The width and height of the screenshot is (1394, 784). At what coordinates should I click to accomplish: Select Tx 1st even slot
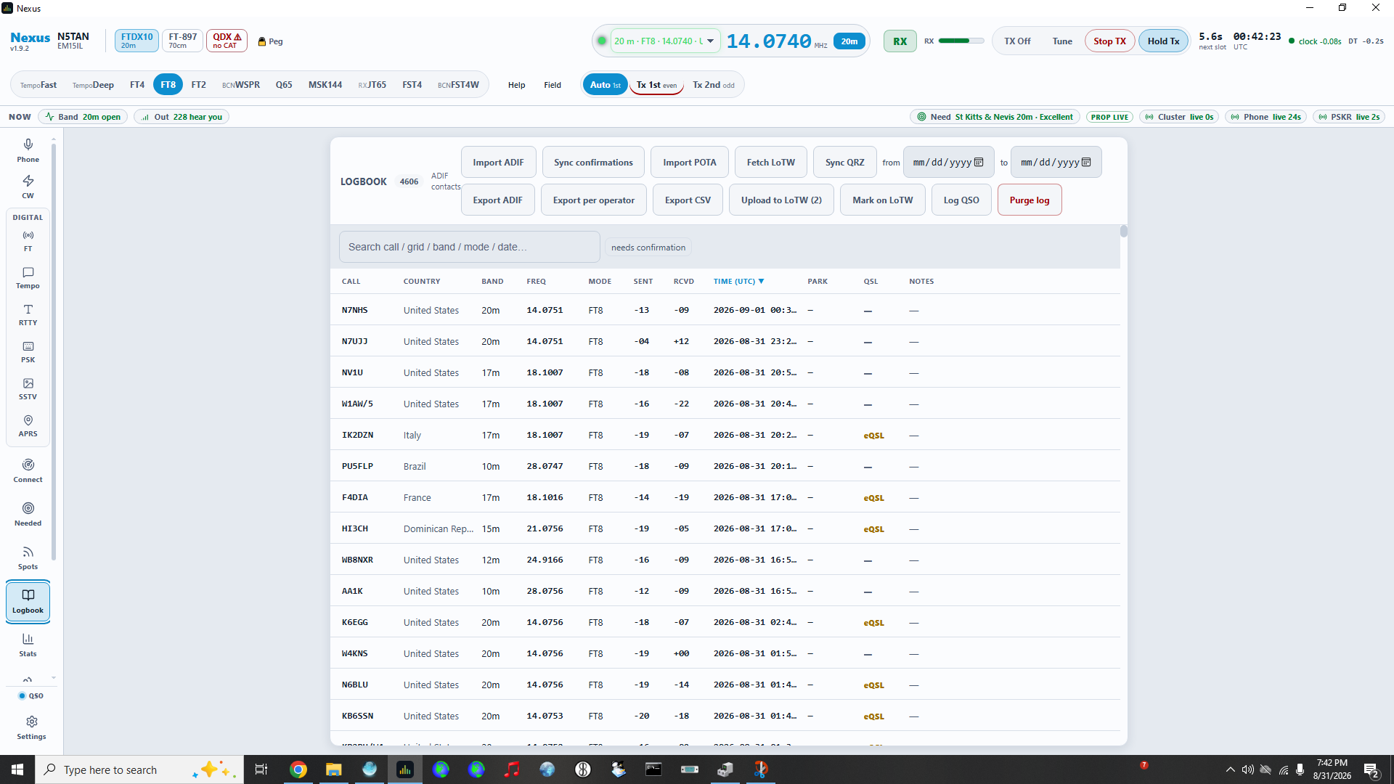656,85
